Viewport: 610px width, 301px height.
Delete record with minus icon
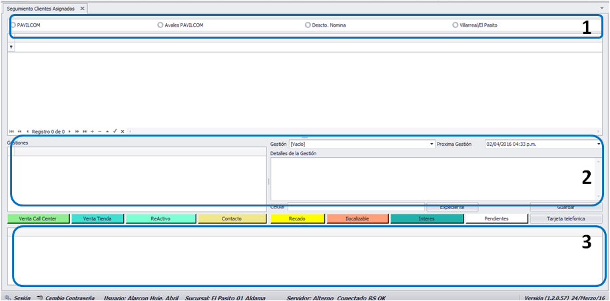(100, 131)
